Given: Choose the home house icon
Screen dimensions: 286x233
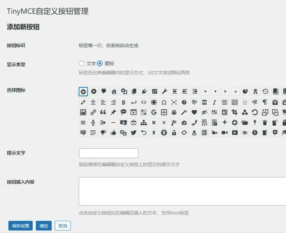Looking at the screenshot, I should [x=114, y=91].
